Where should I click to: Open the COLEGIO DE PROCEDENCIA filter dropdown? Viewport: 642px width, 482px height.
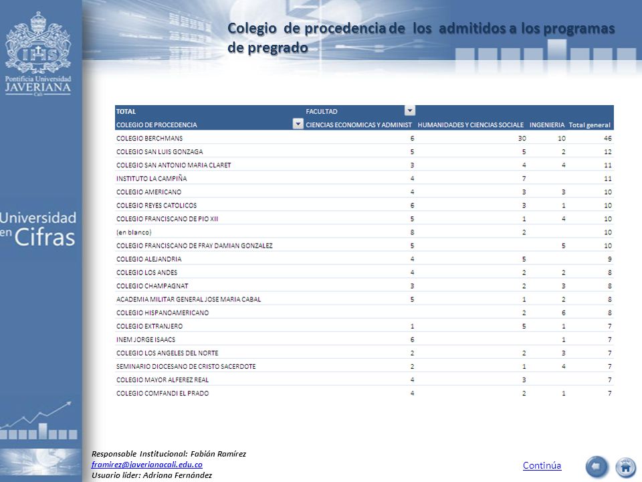(298, 124)
